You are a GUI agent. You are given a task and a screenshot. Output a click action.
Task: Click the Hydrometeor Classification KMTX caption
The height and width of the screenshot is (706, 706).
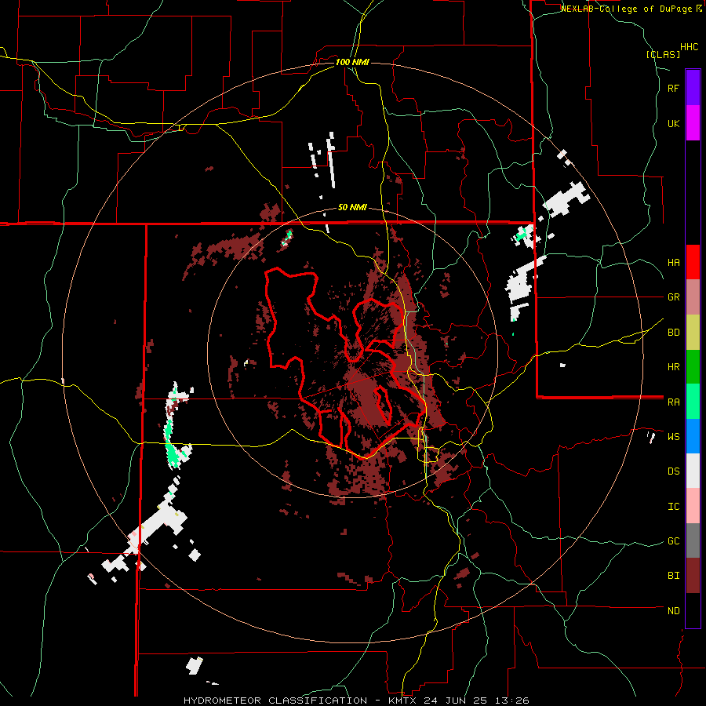pos(356,701)
